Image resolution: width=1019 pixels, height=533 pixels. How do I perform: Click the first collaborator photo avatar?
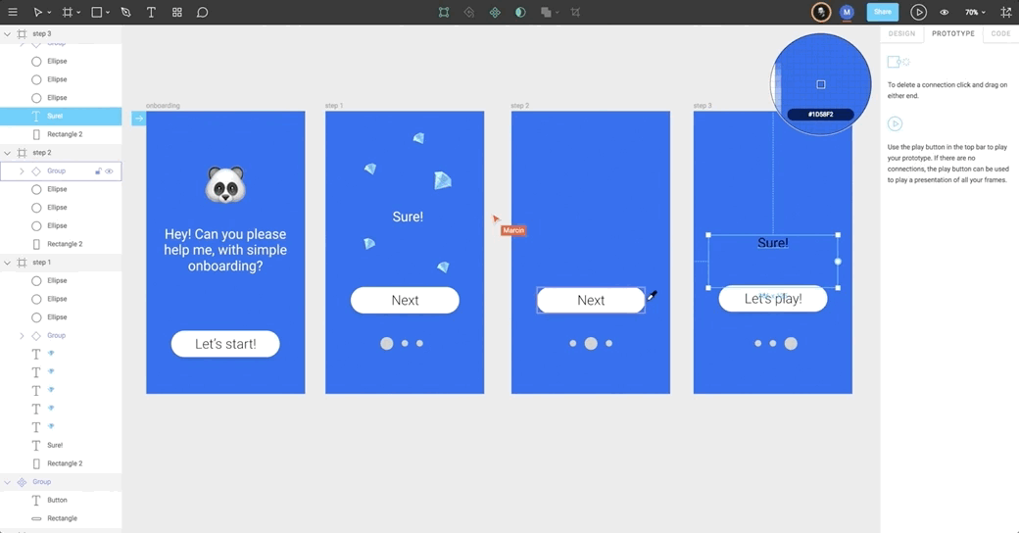click(x=821, y=13)
